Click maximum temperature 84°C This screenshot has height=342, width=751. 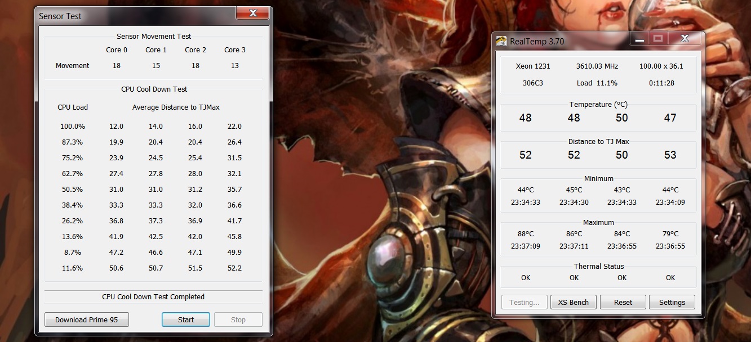[x=622, y=233]
